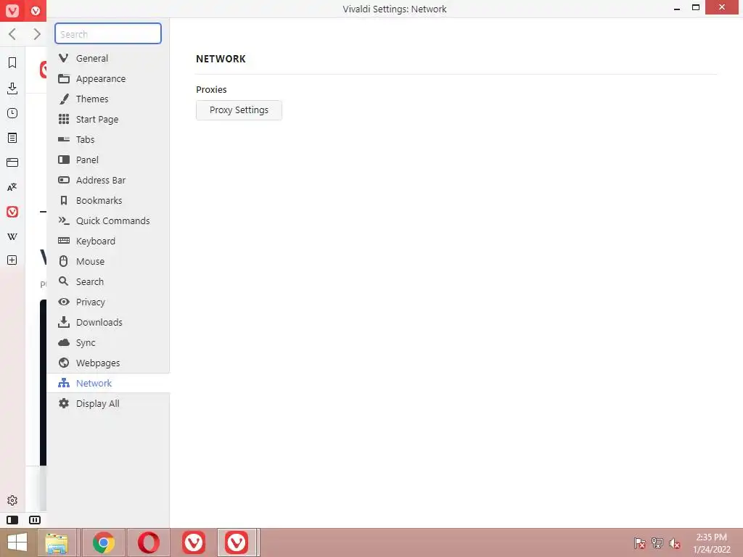Screen dimensions: 743x557
Task: Open the Translate panel icon
Action: point(12,187)
